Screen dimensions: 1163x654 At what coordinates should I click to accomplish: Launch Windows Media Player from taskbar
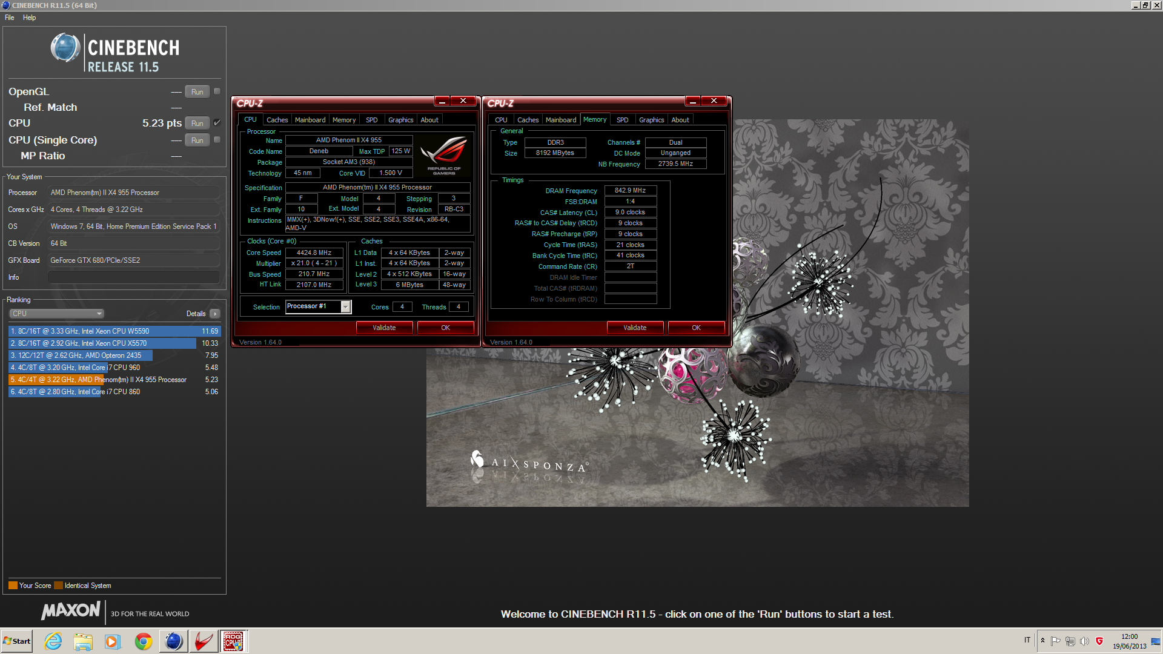pyautogui.click(x=113, y=641)
